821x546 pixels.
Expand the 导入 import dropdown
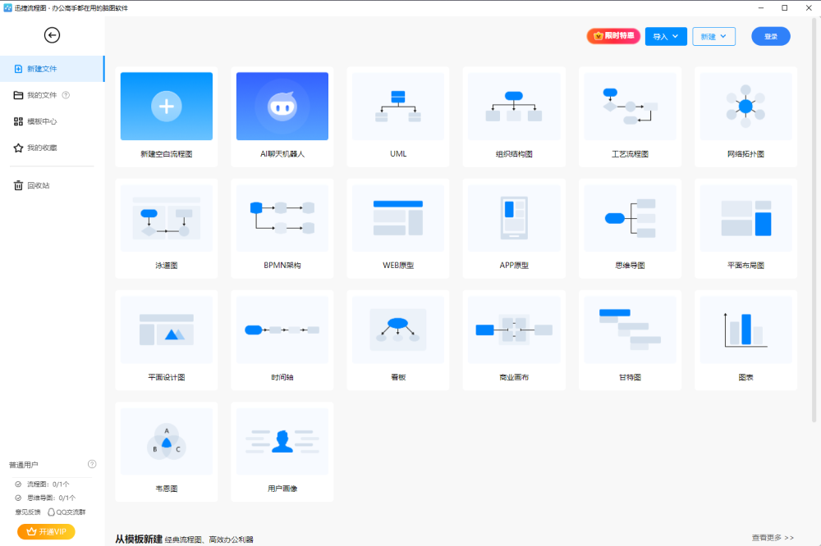(666, 37)
